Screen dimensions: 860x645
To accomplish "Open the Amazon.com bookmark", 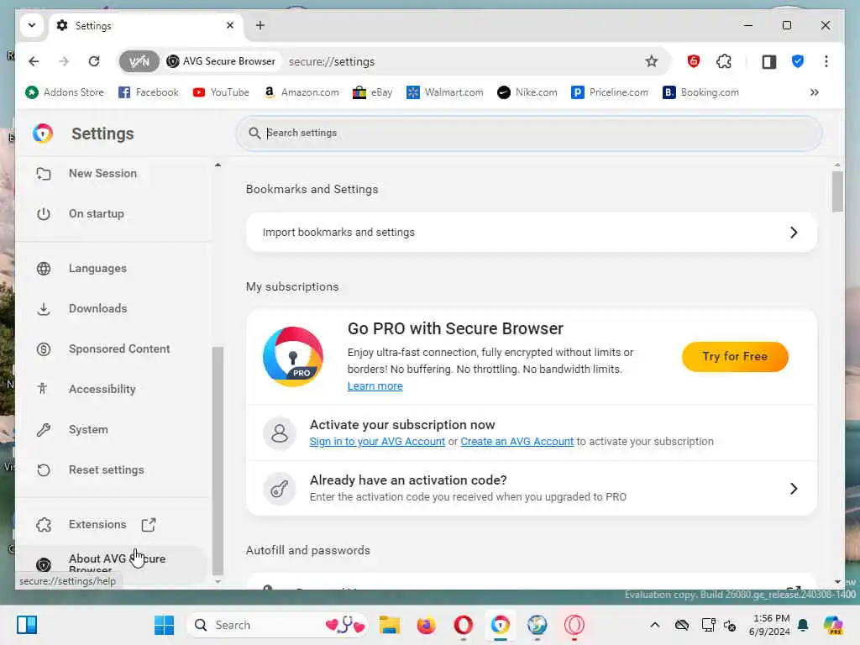I will point(302,92).
